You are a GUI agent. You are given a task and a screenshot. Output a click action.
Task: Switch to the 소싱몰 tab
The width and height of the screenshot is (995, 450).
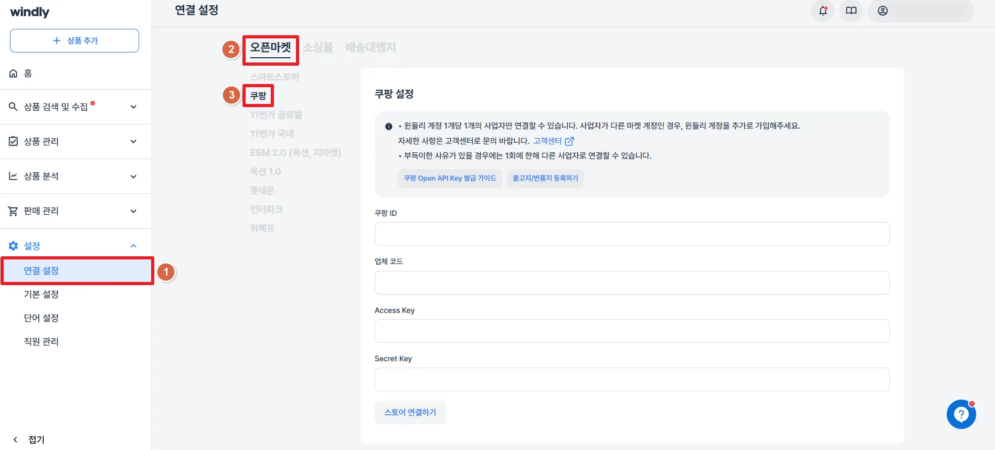[x=318, y=47]
